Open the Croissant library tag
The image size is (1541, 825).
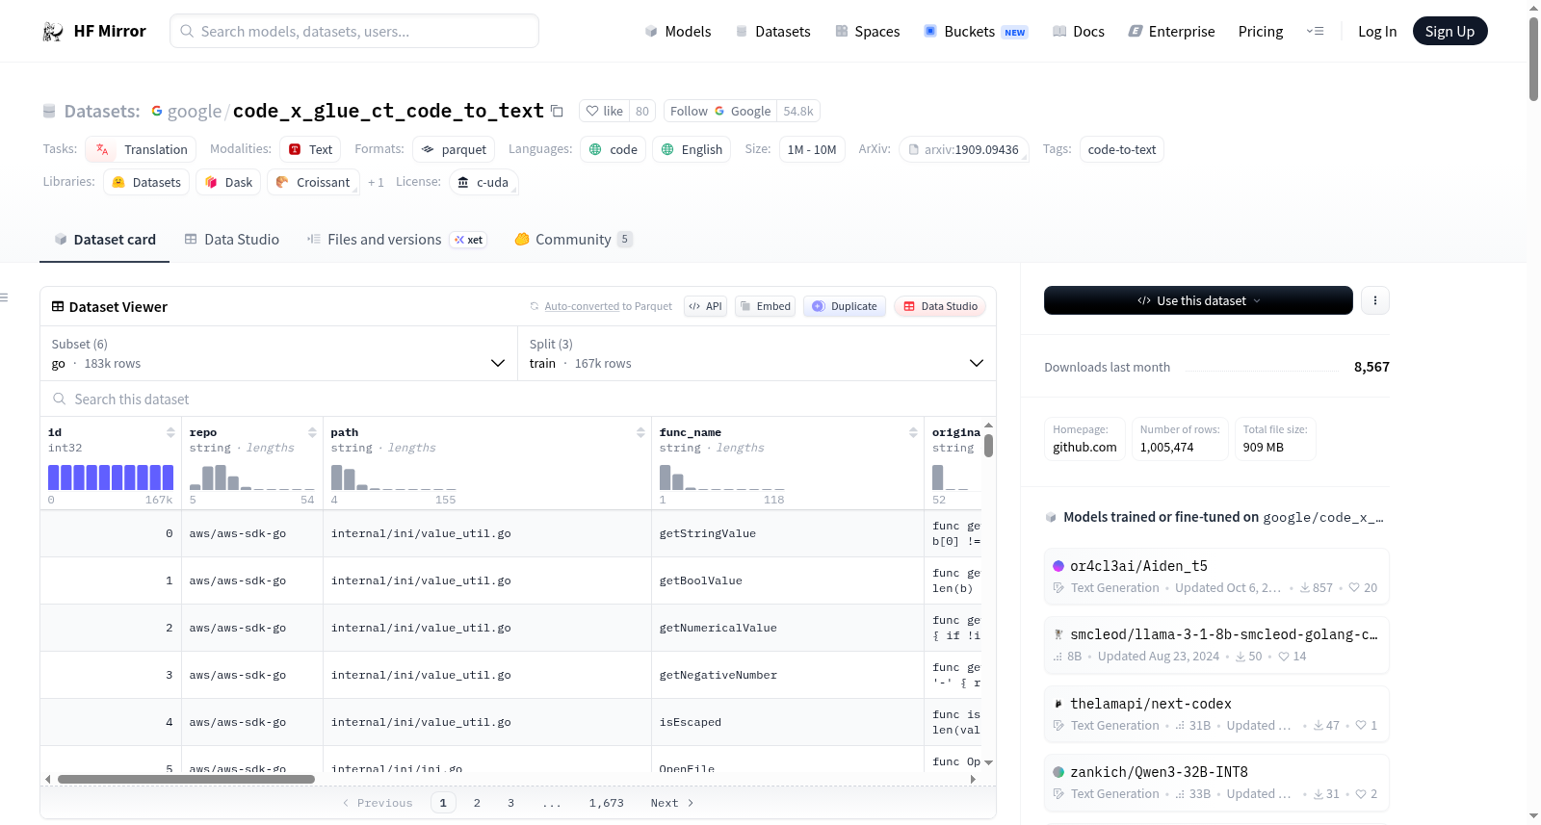tap(313, 182)
